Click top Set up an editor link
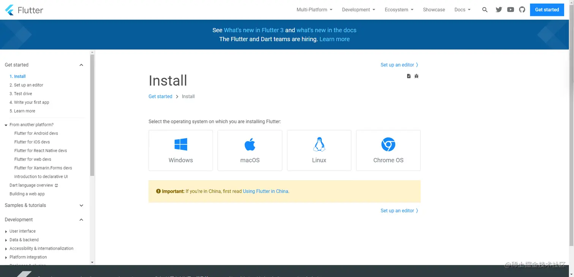This screenshot has height=277, width=574. (399, 65)
